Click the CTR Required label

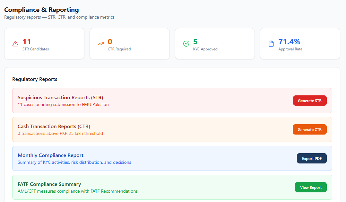[x=119, y=49]
